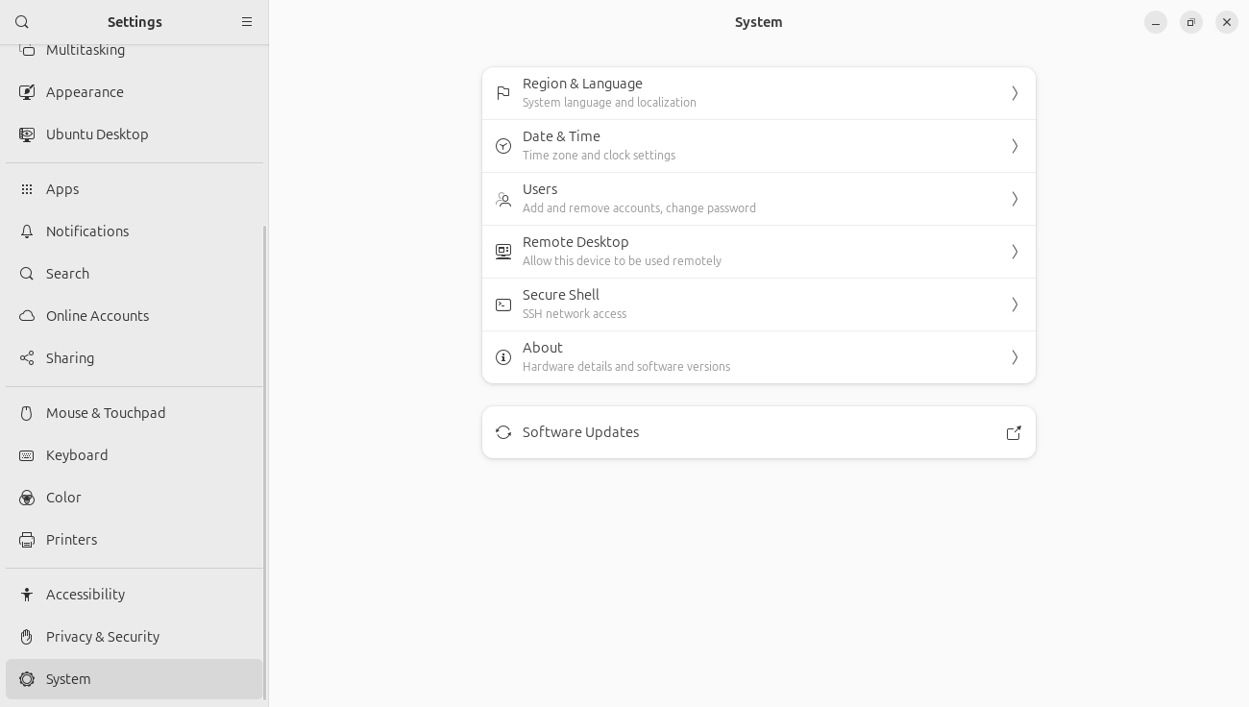Click the Users people icon
Viewport: 1249px width, 707px height.
[x=503, y=199]
